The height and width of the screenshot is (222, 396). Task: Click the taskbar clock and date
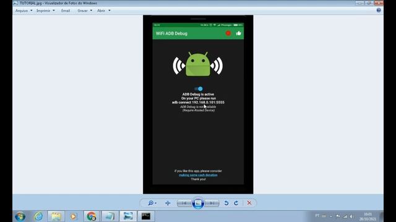[x=368, y=216]
